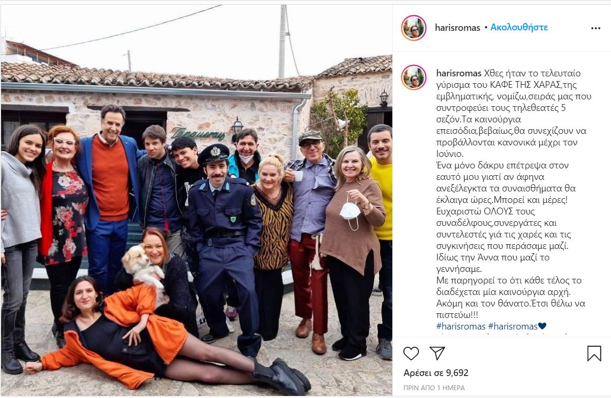Share the post via paper plane icon

[437, 353]
